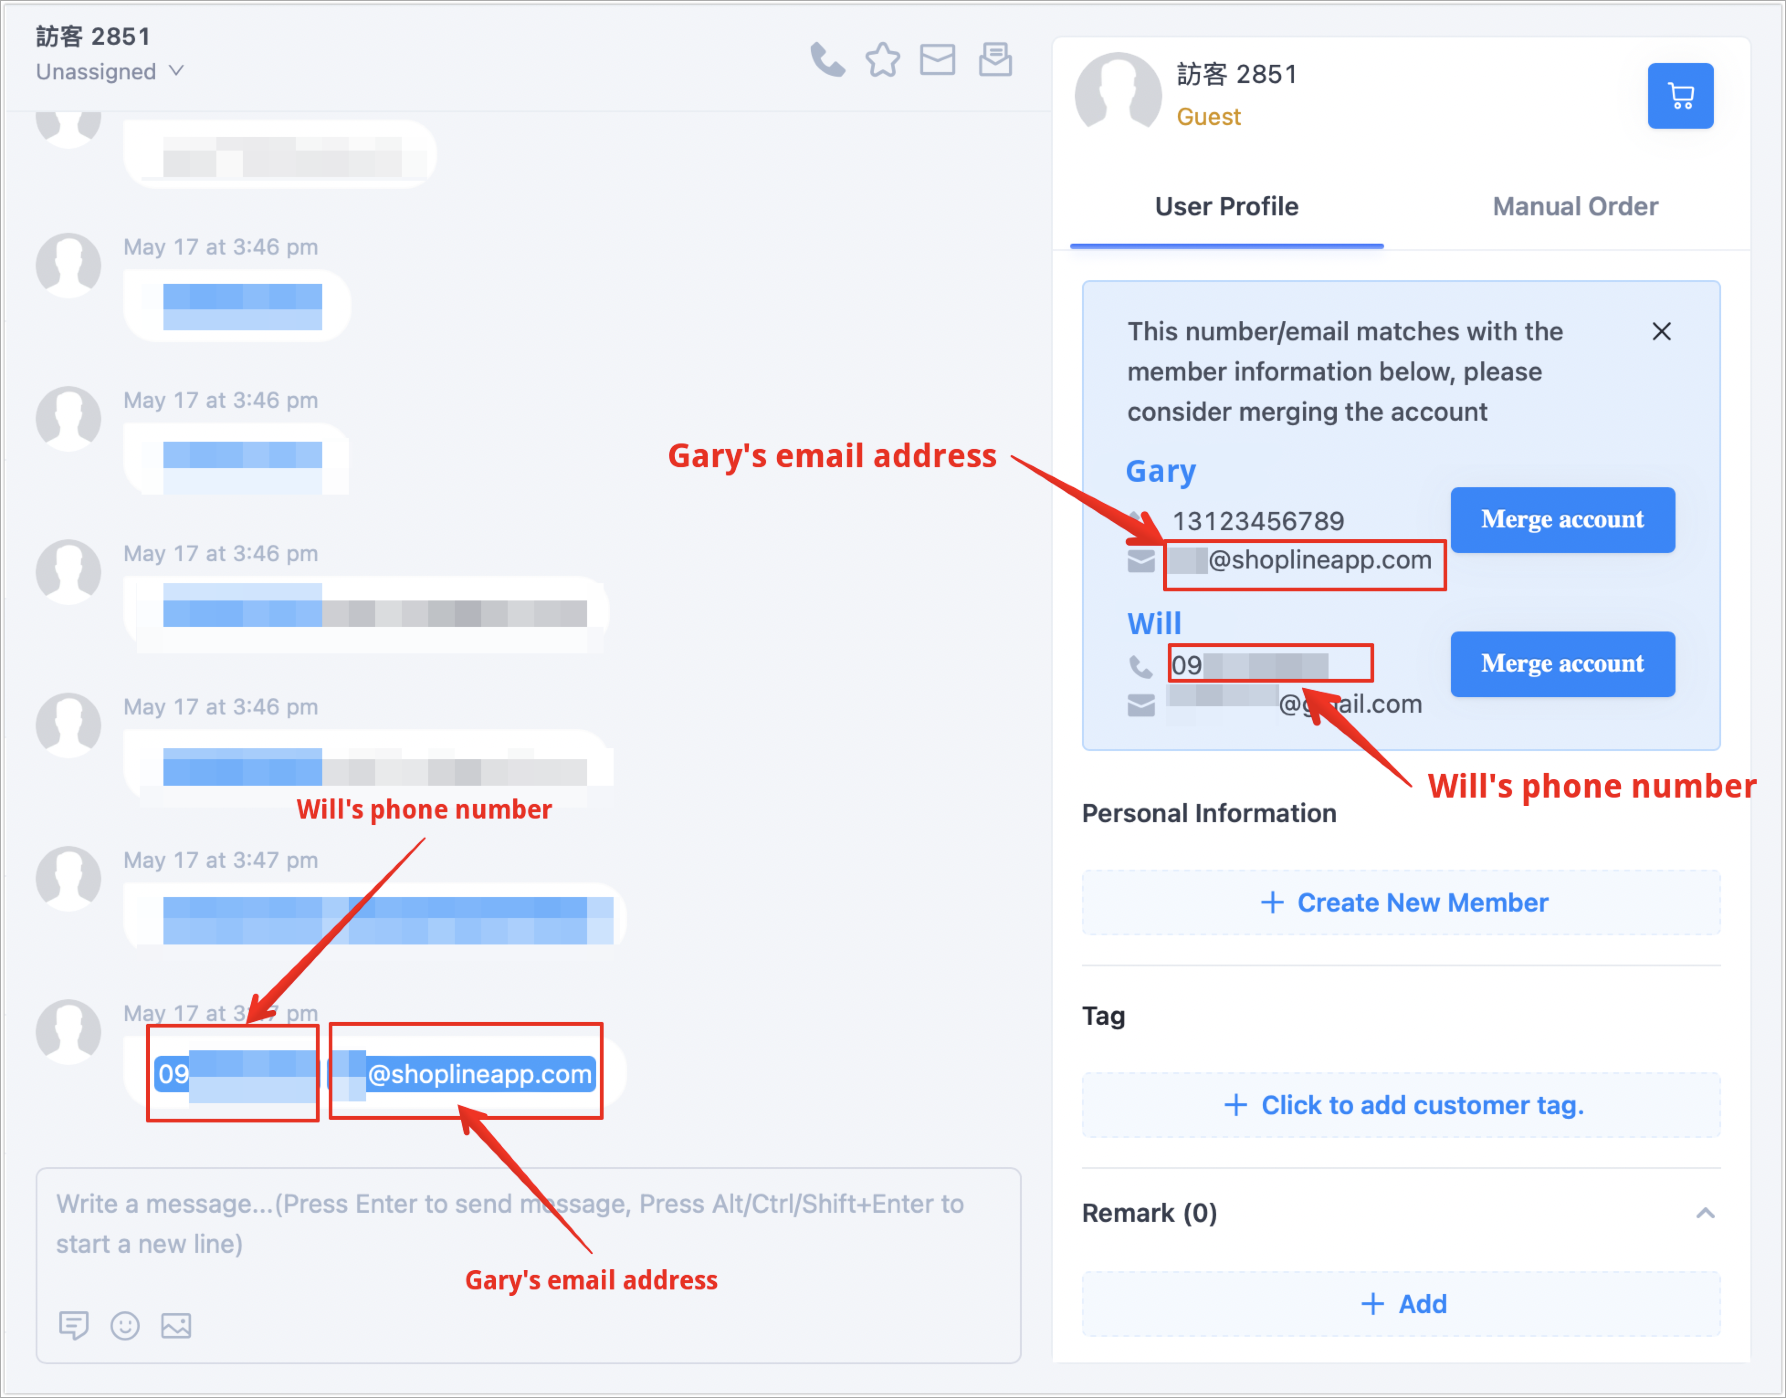Screen dimensions: 1786x1398
Task: Click Gary's @shoplineapp.com email in merge notice
Action: [1300, 561]
